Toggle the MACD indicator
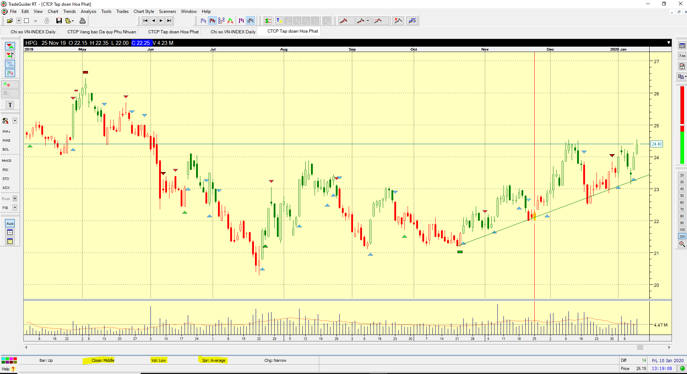 7,161
